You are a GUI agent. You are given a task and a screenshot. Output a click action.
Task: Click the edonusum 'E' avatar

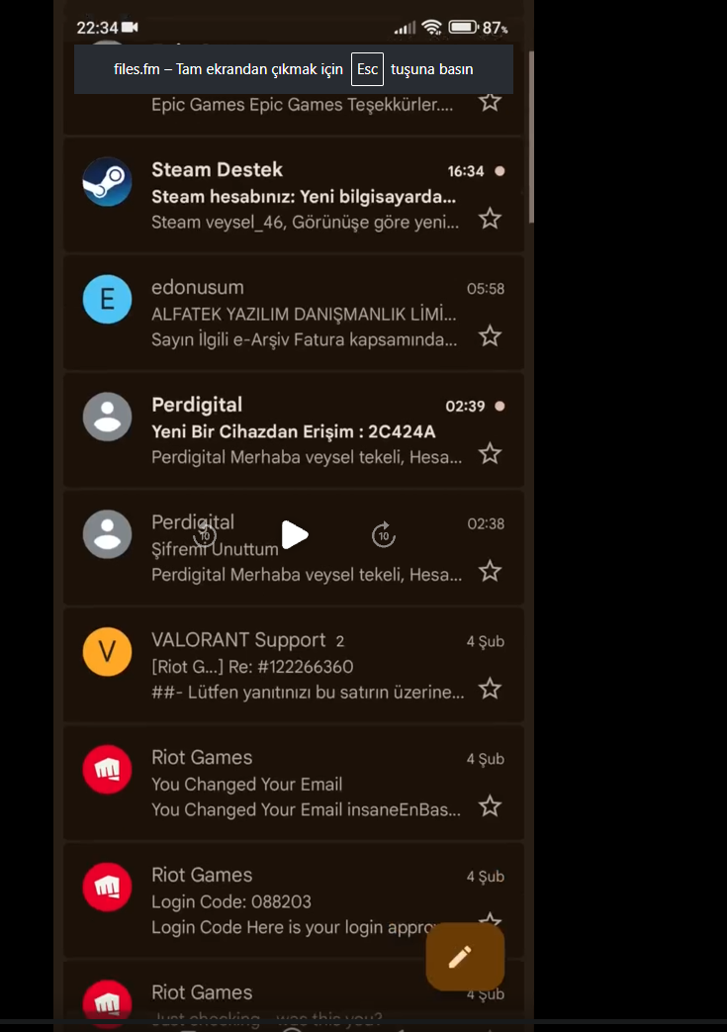(x=107, y=300)
